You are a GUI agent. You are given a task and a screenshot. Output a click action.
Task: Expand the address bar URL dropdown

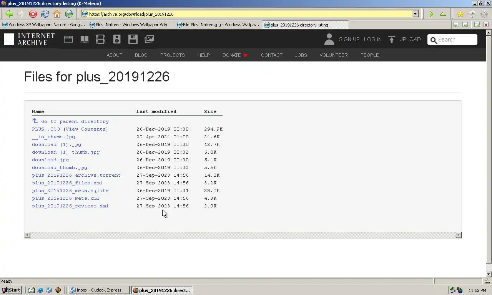coord(415,14)
